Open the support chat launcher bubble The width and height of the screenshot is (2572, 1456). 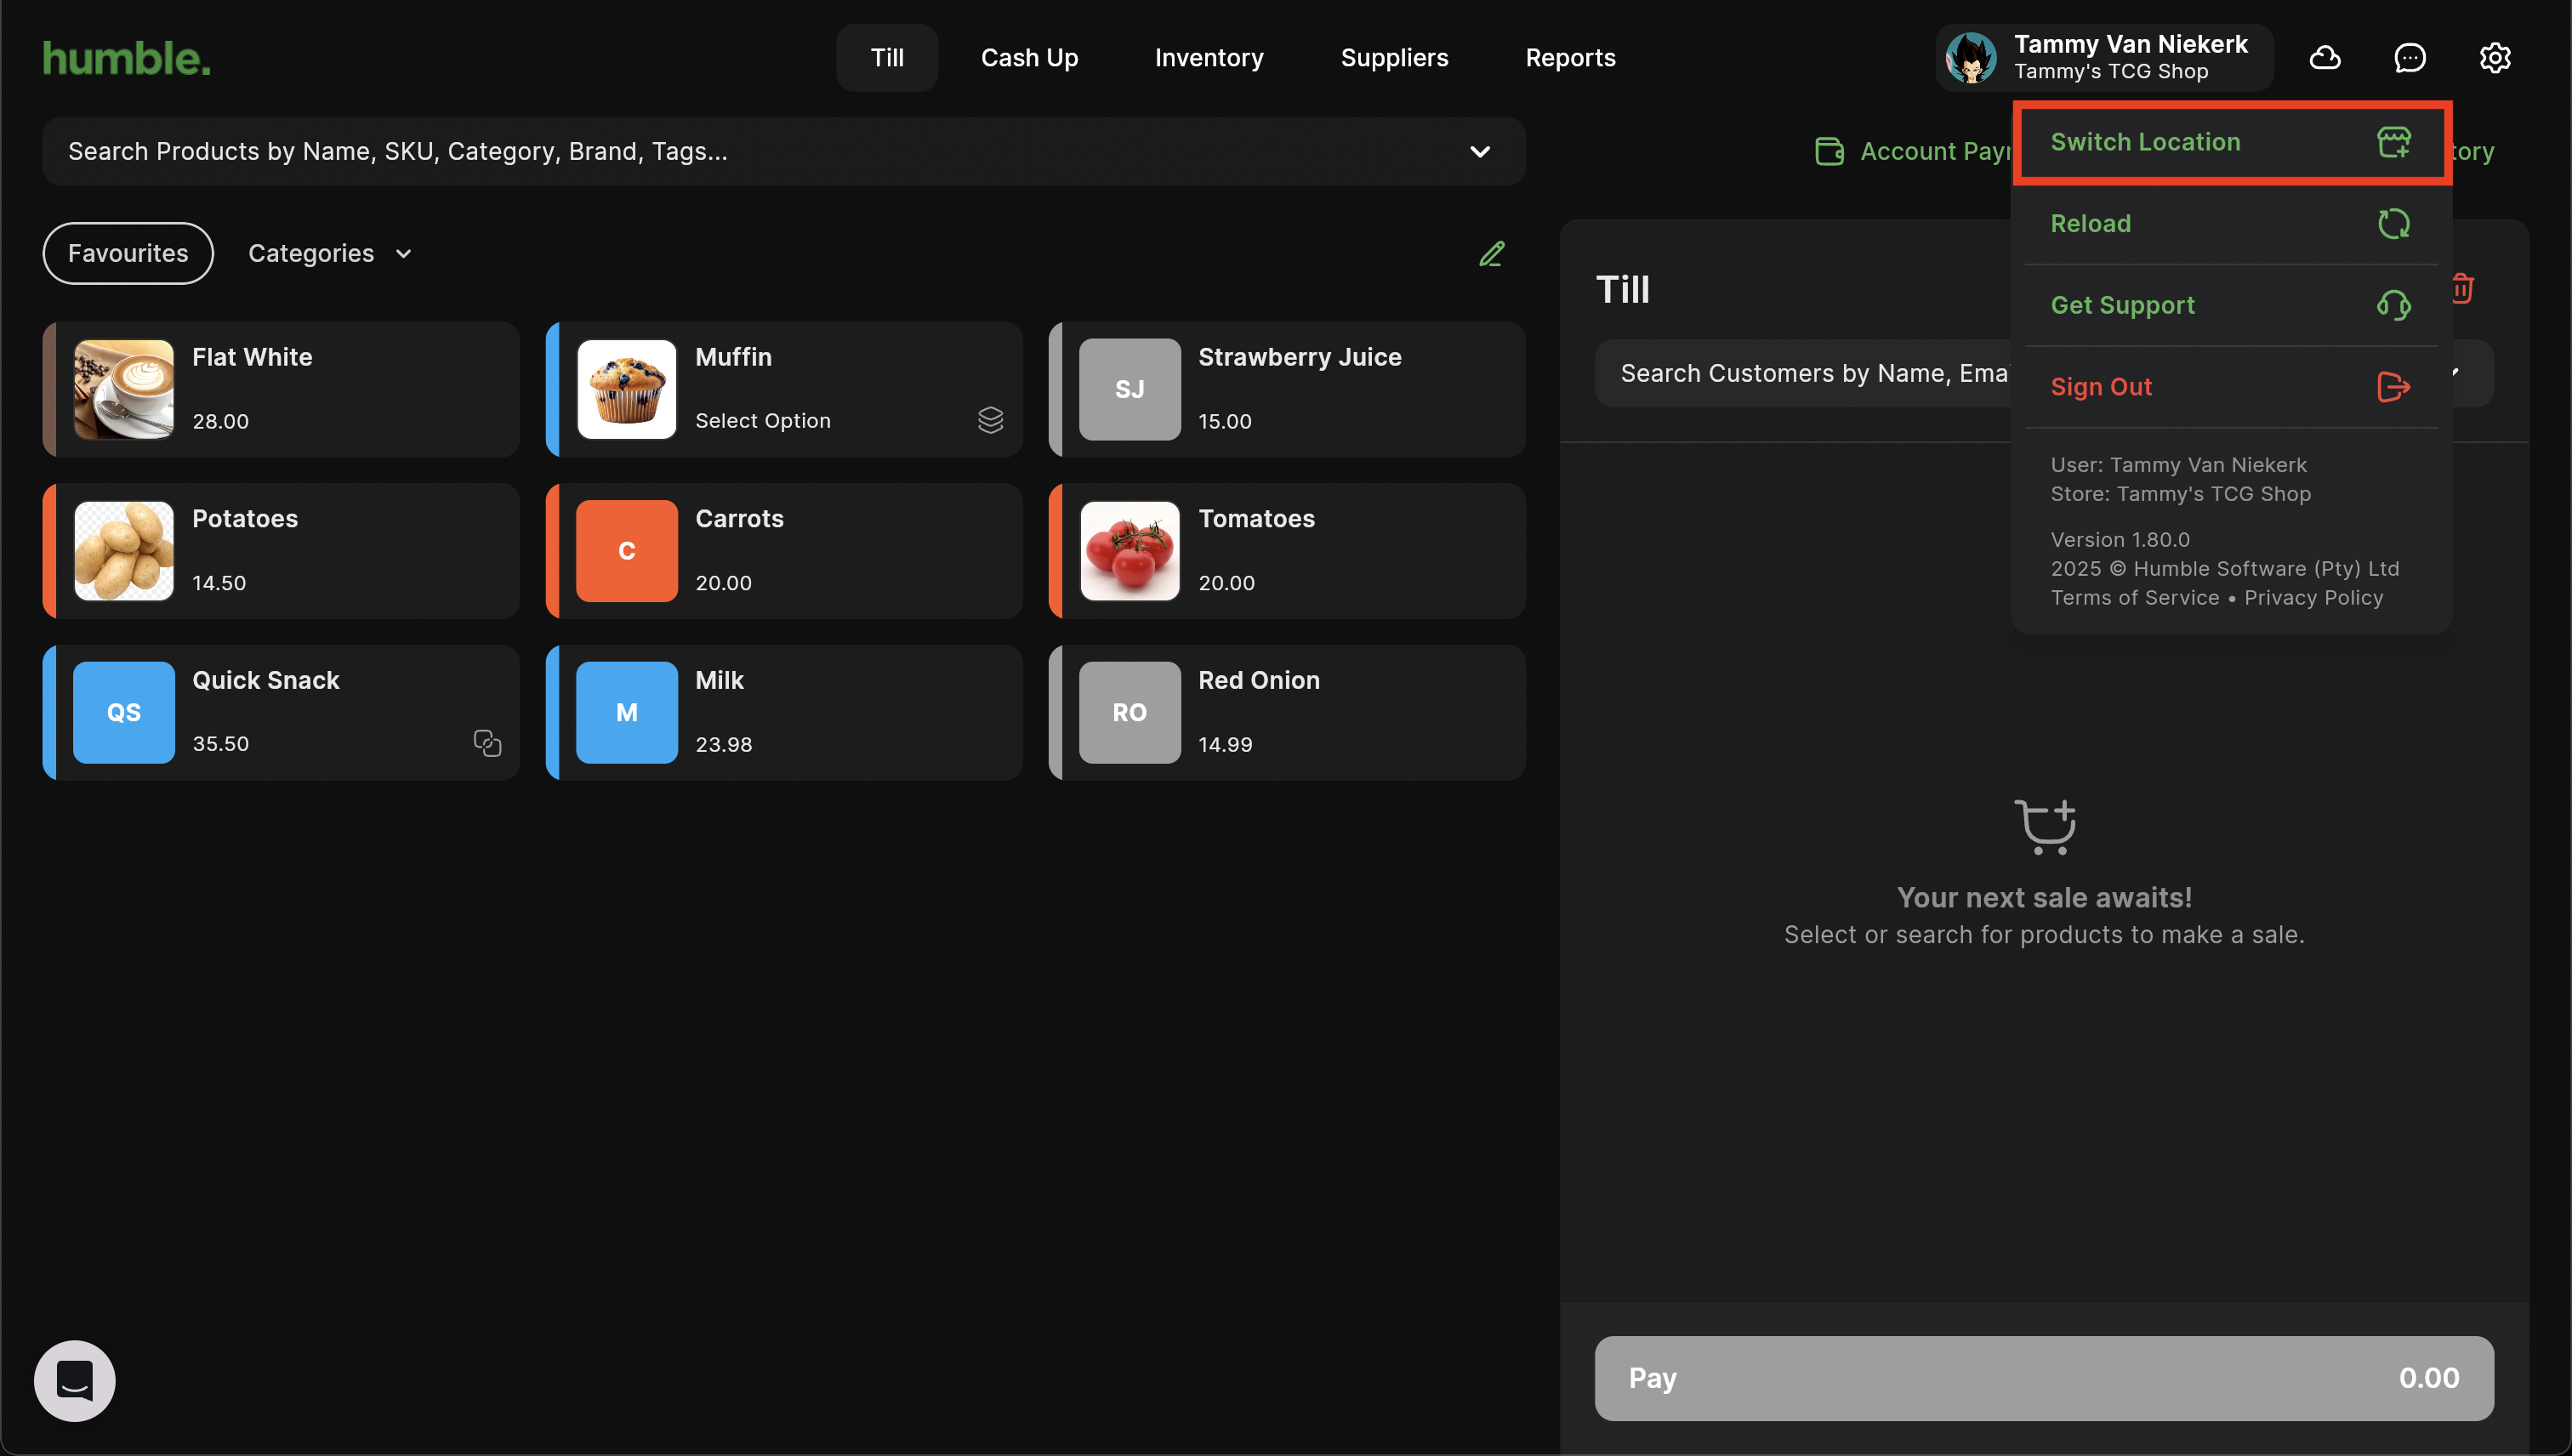75,1380
